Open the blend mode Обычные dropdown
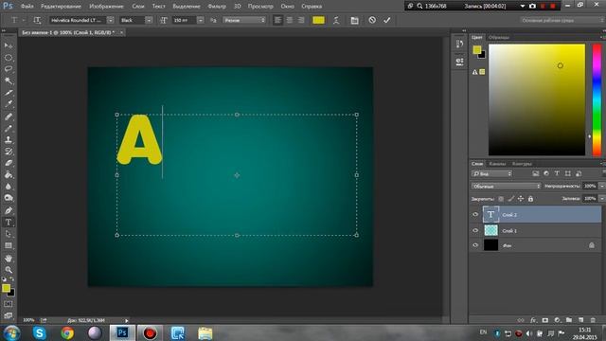The image size is (606, 341). click(506, 186)
